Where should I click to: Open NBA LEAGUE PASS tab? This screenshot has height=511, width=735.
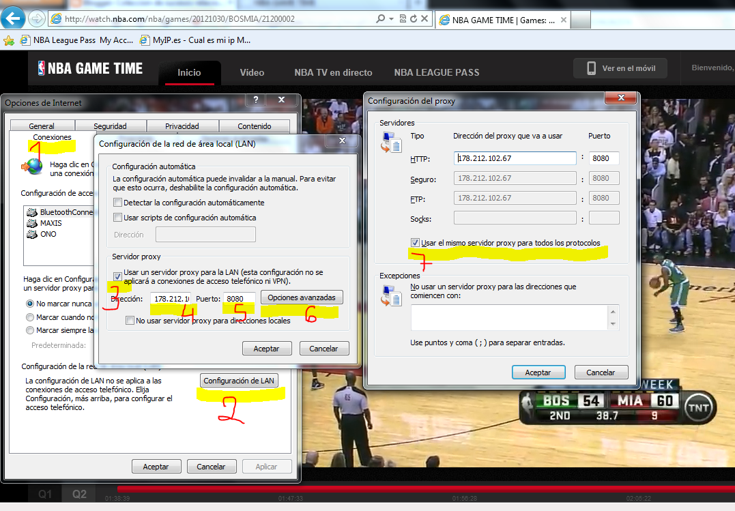click(x=437, y=73)
